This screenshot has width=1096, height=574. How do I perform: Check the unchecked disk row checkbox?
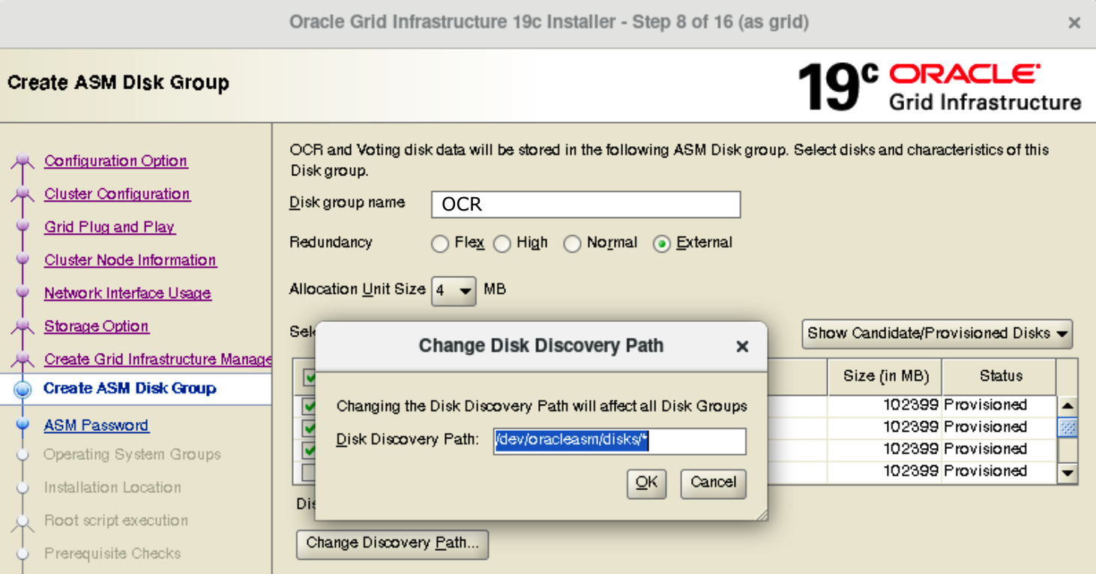tap(308, 473)
